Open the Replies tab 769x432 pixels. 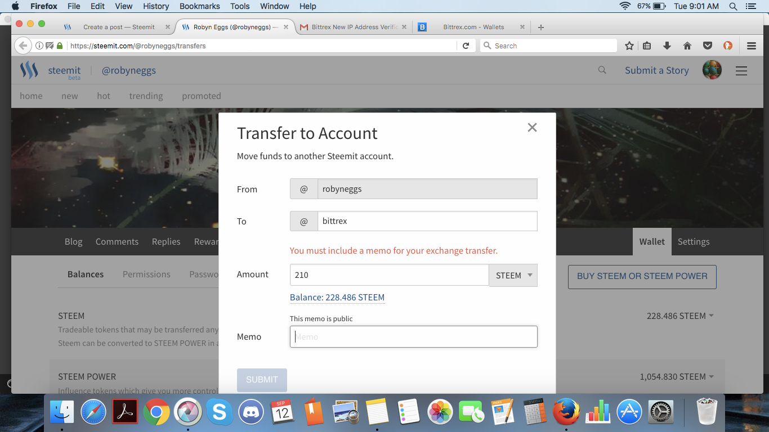pyautogui.click(x=166, y=241)
